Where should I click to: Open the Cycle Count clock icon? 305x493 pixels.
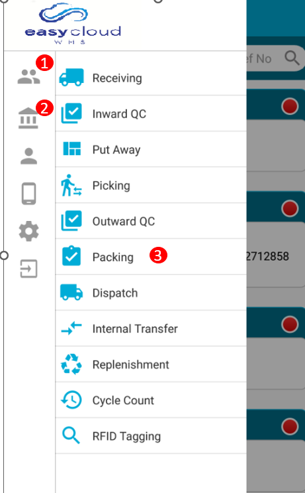(x=71, y=400)
